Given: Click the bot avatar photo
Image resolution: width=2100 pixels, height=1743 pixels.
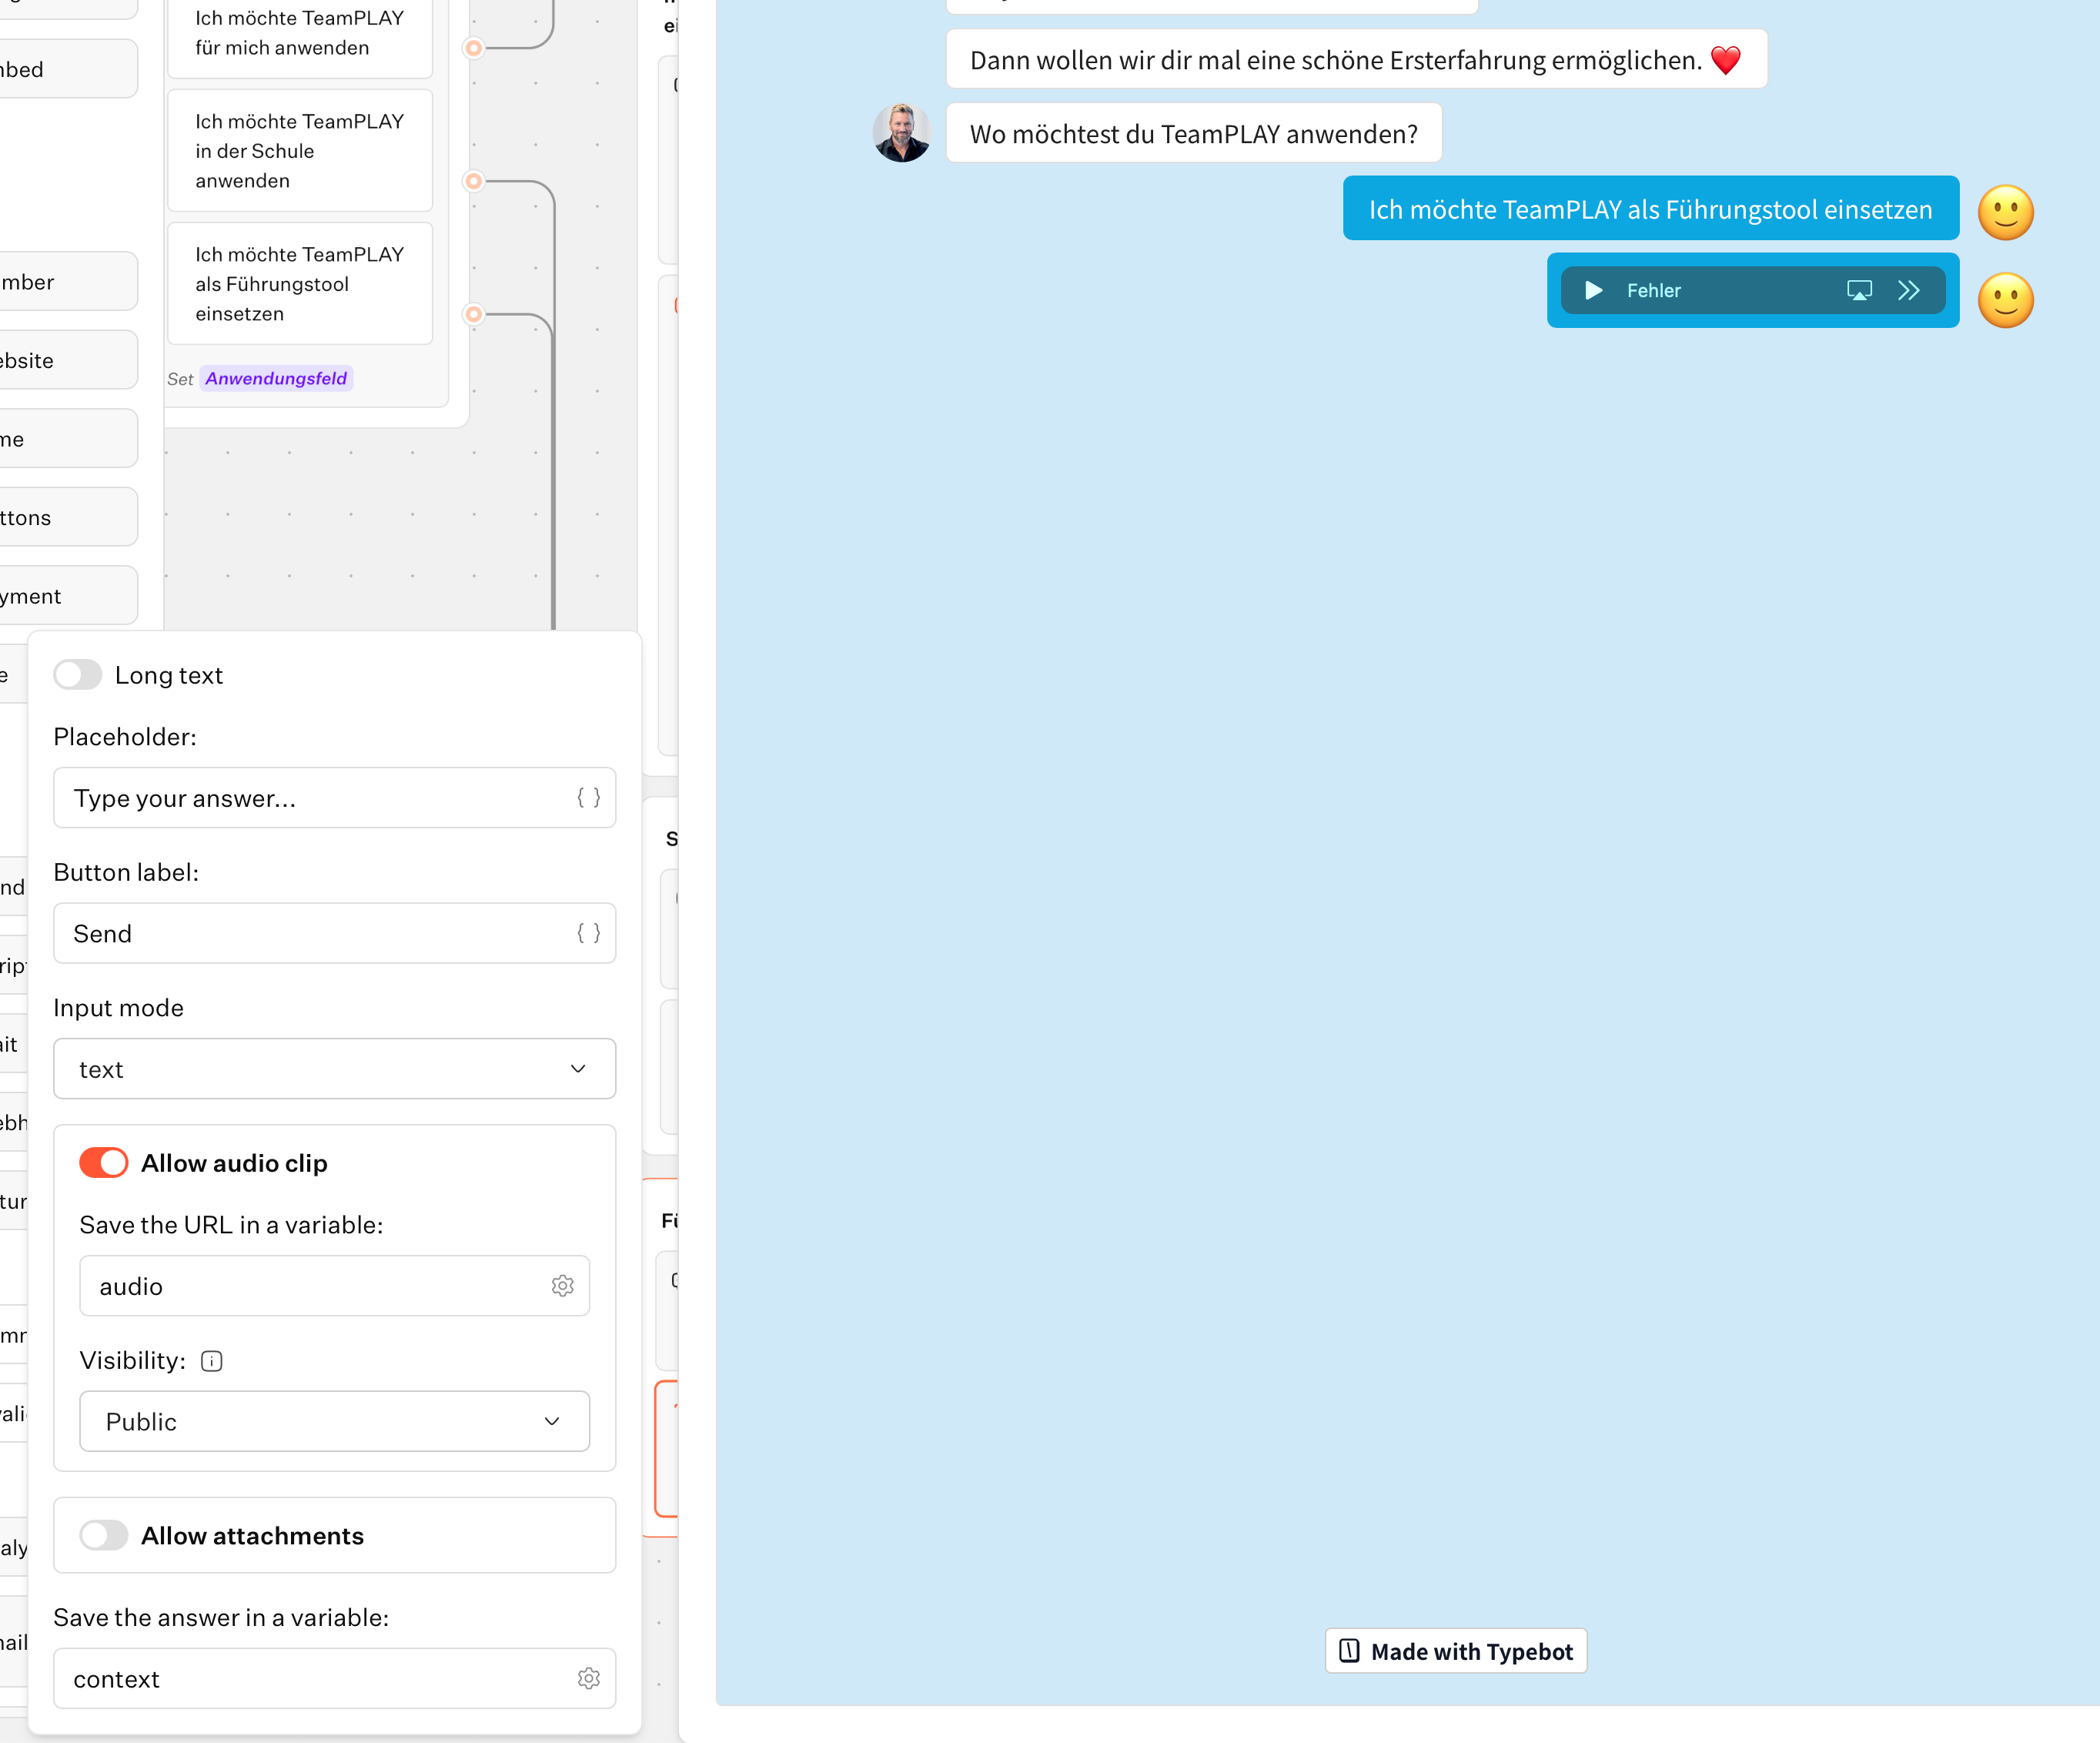Looking at the screenshot, I should pyautogui.click(x=901, y=133).
